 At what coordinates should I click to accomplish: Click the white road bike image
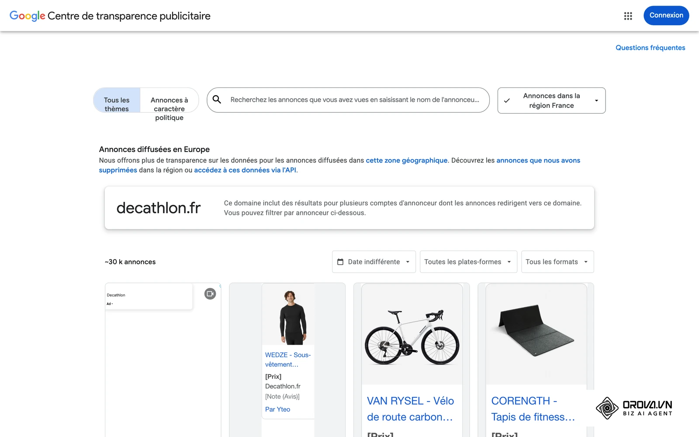(x=412, y=336)
